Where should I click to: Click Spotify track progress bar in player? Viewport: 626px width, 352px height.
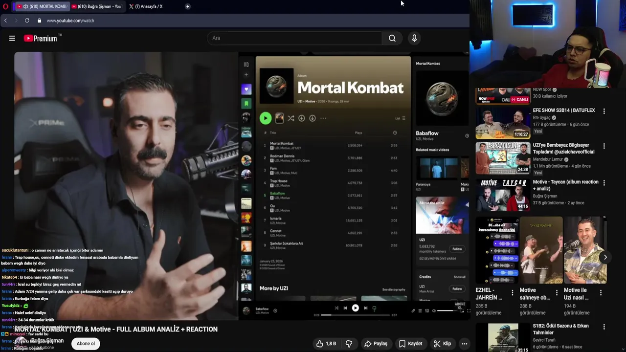click(356, 315)
